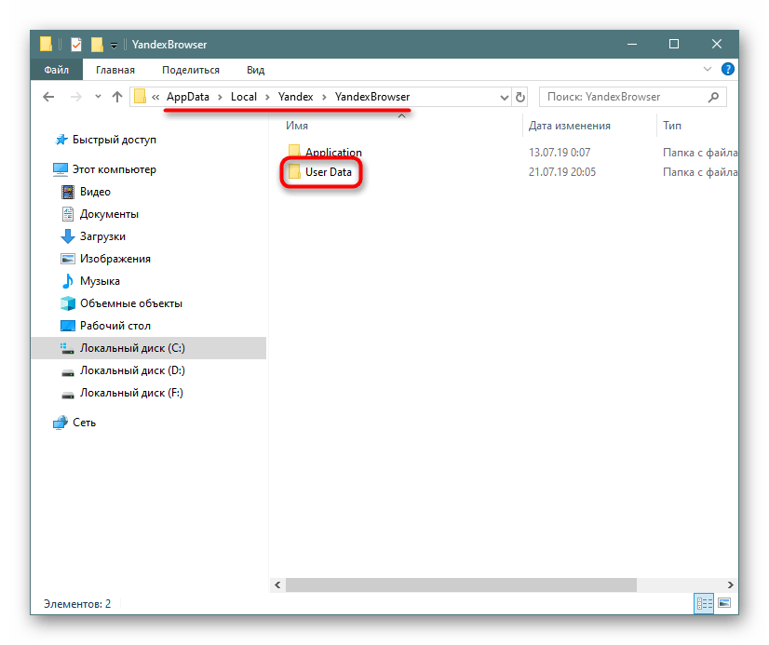The width and height of the screenshot is (769, 645).
Task: Expand the ribbon chevron
Action: click(708, 69)
